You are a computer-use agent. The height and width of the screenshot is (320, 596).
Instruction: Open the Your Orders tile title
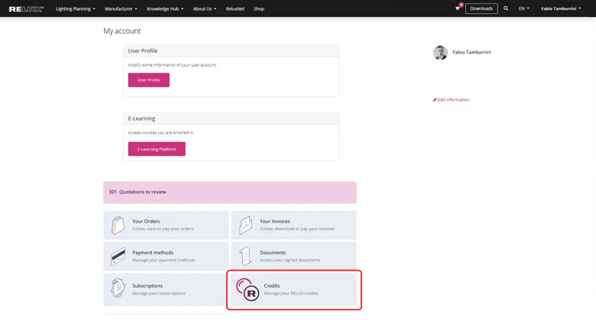click(146, 221)
